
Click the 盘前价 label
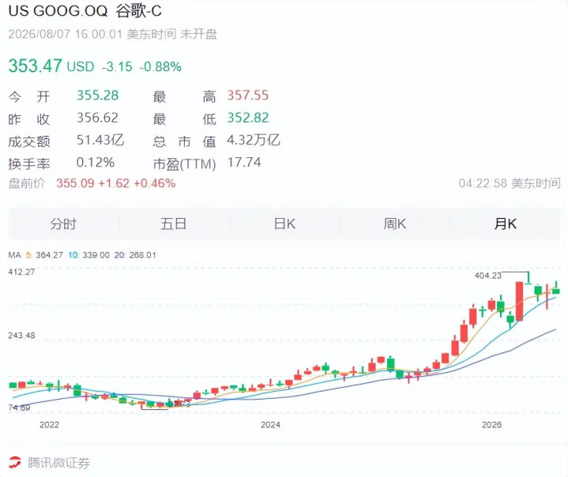point(26,183)
